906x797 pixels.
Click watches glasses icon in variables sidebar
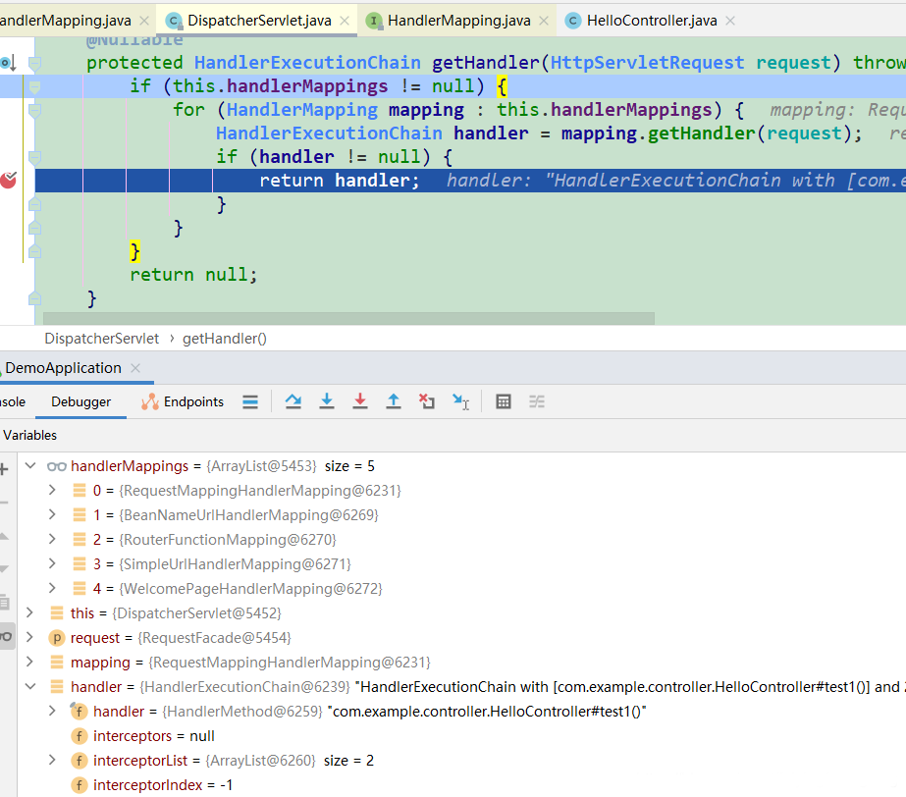tap(6, 636)
